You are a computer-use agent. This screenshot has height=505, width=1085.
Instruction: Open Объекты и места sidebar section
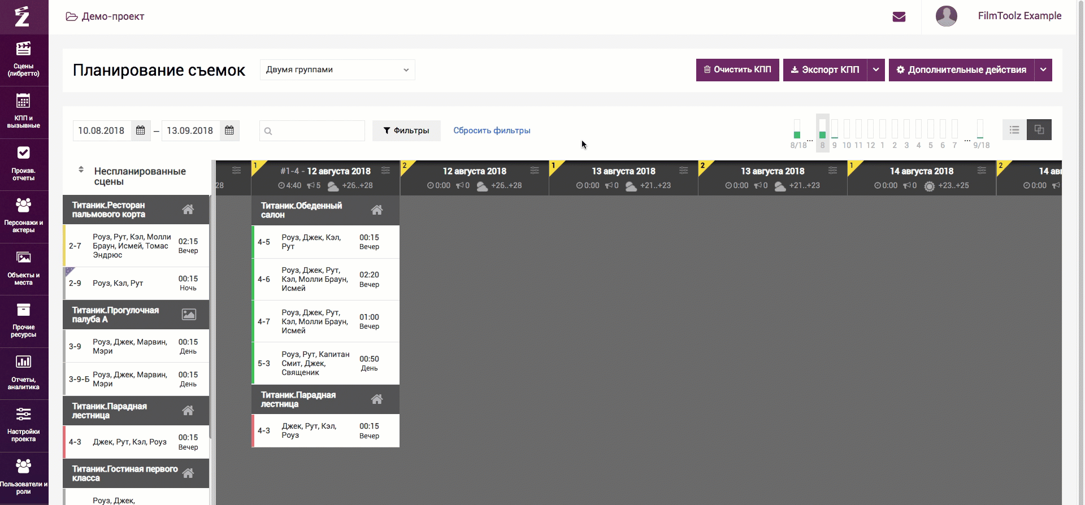click(x=24, y=269)
